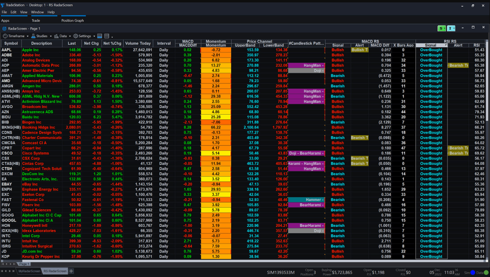Go to first workspace tab arrow
This screenshot has height=277, width=490.
tap(2, 271)
